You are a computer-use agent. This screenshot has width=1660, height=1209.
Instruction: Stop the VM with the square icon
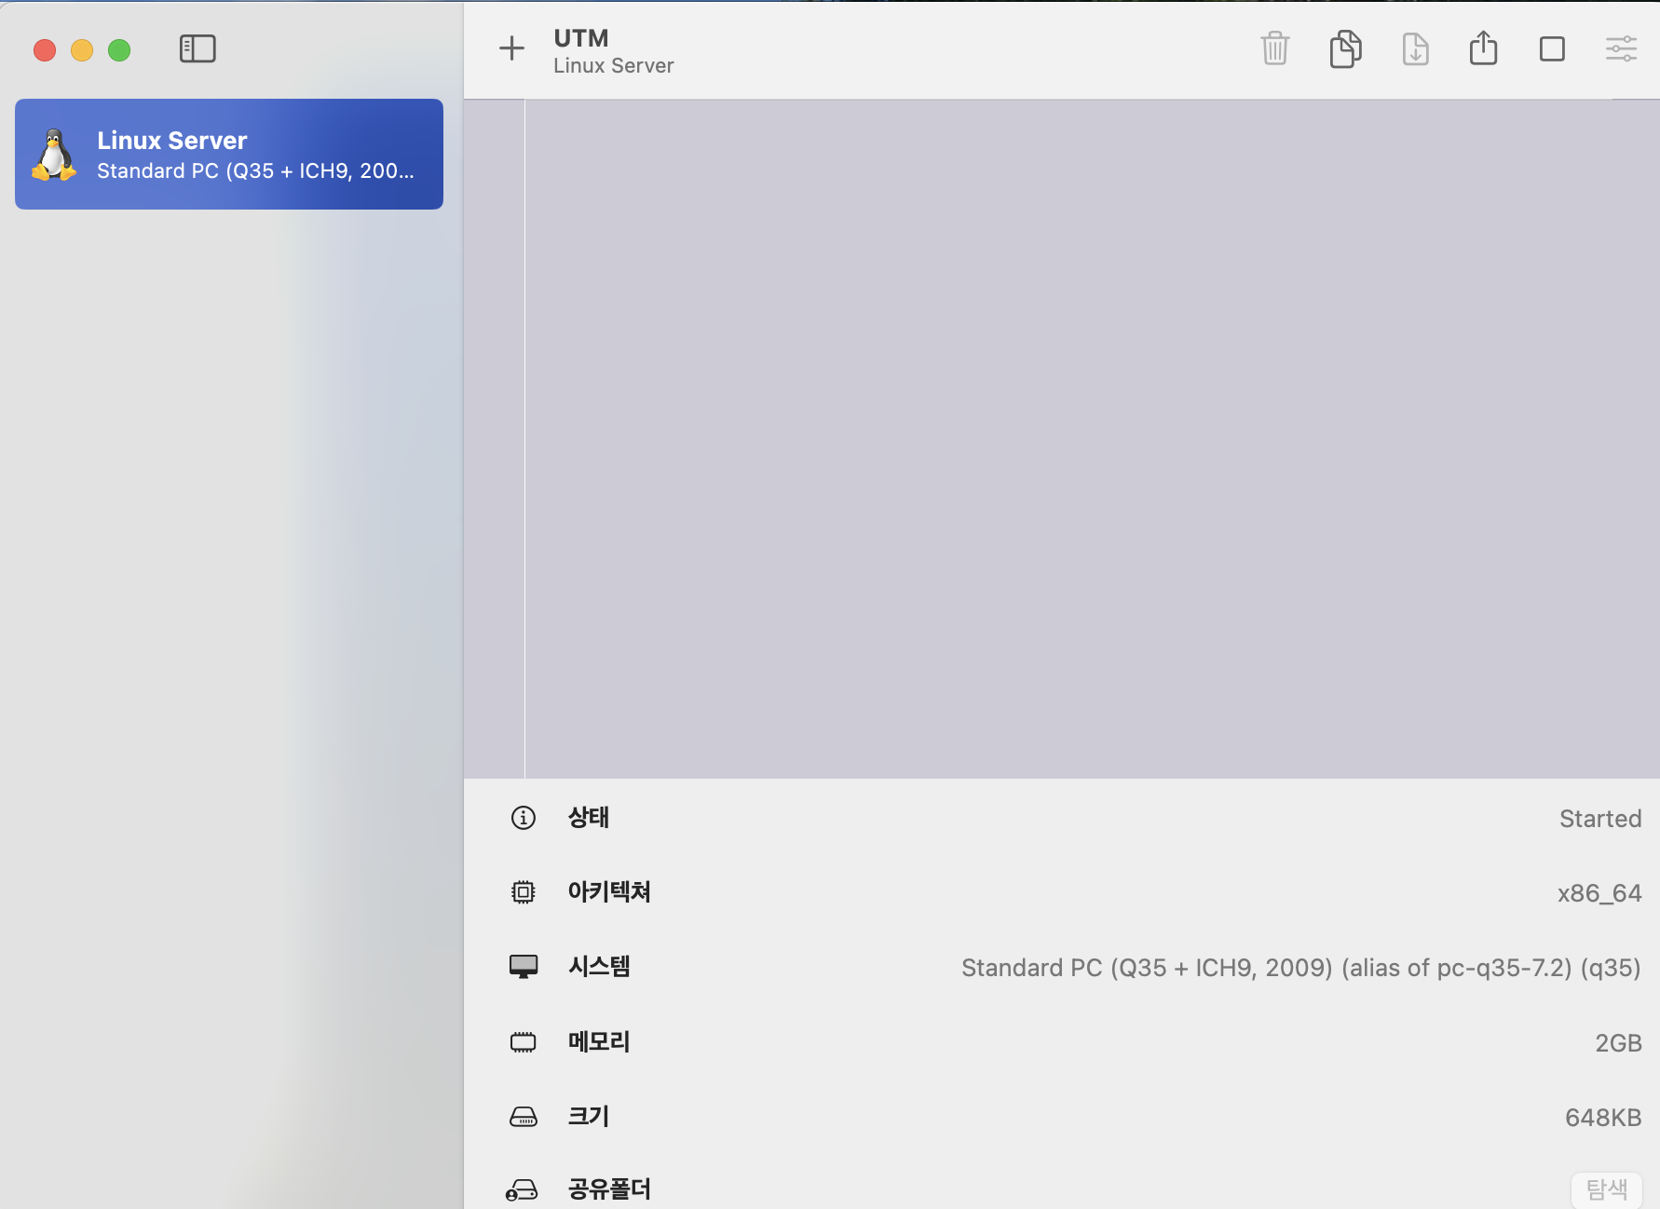pos(1552,49)
